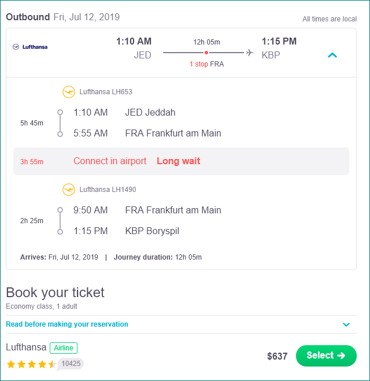Click the $637 price
Screen dimensions: 370x381
277,356
